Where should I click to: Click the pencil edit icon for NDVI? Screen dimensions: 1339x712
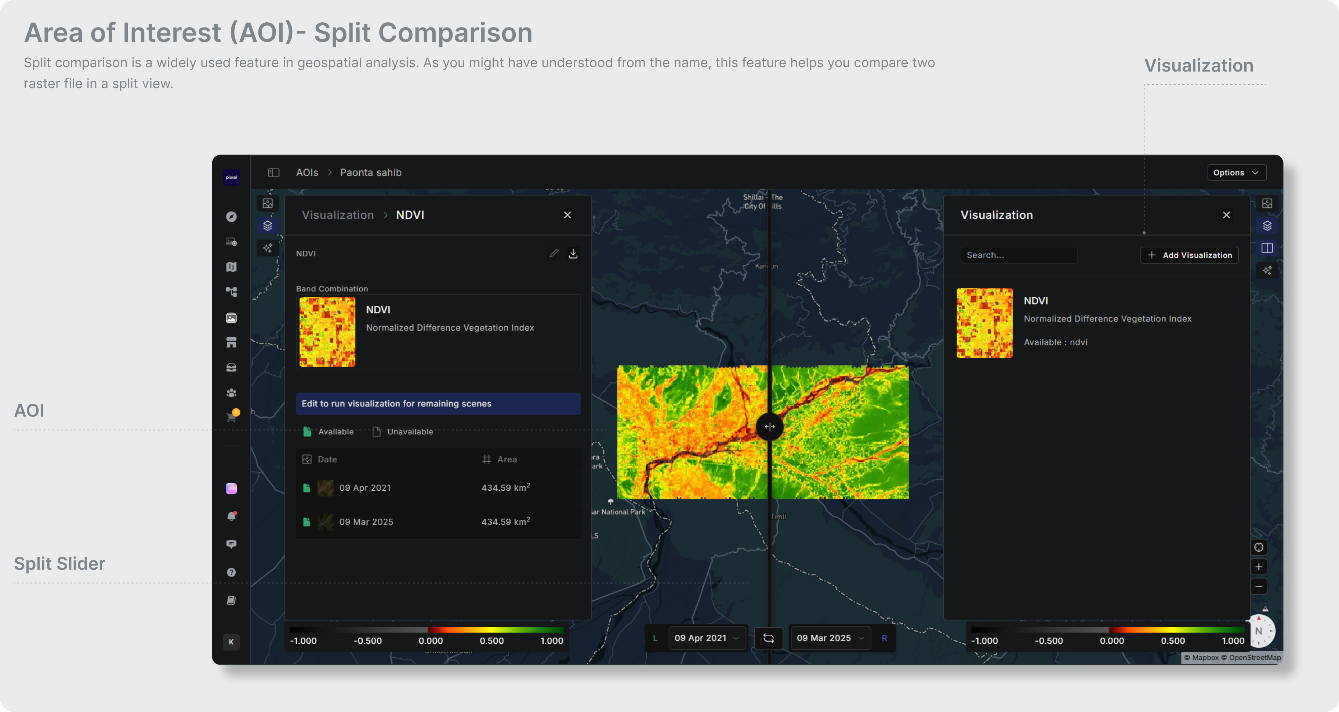tap(554, 253)
